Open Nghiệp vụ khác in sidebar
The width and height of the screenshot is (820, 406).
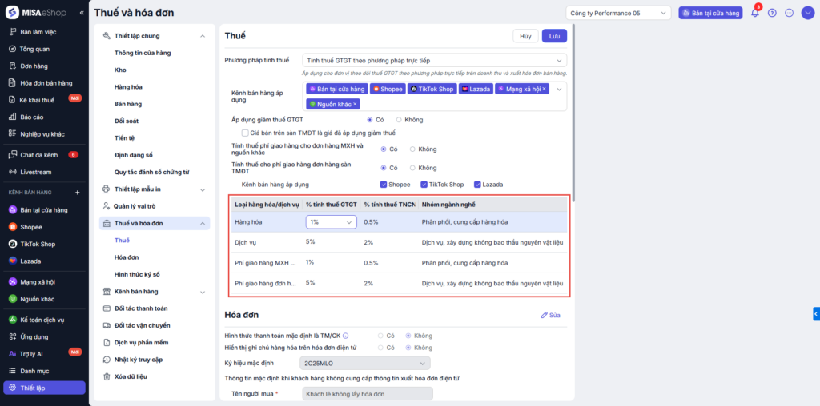coord(44,133)
